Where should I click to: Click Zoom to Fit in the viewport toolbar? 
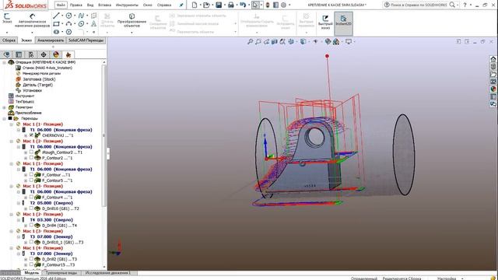[251, 41]
